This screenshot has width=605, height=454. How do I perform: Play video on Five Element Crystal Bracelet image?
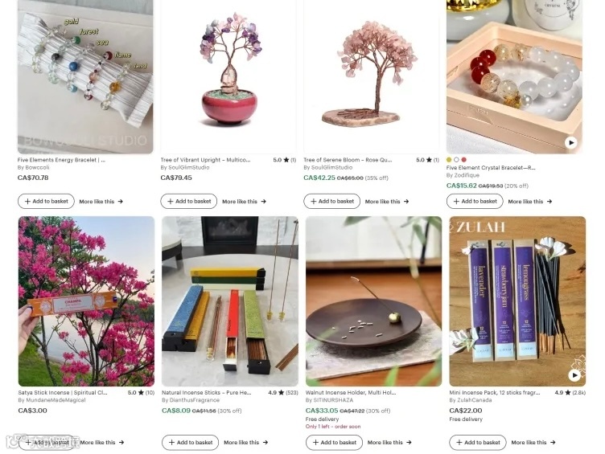(x=570, y=142)
